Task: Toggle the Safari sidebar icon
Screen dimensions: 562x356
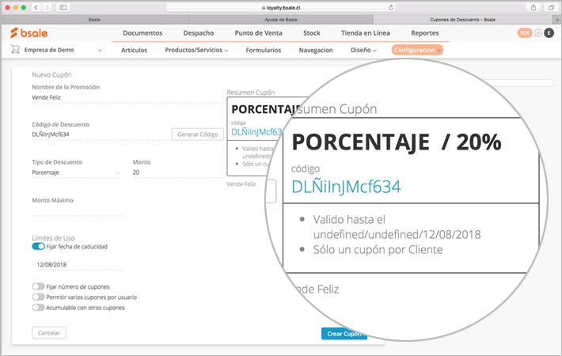Action: click(63, 6)
